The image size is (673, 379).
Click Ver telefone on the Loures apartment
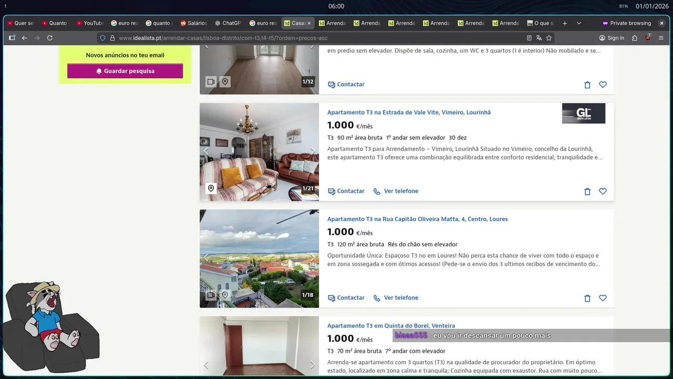click(396, 298)
